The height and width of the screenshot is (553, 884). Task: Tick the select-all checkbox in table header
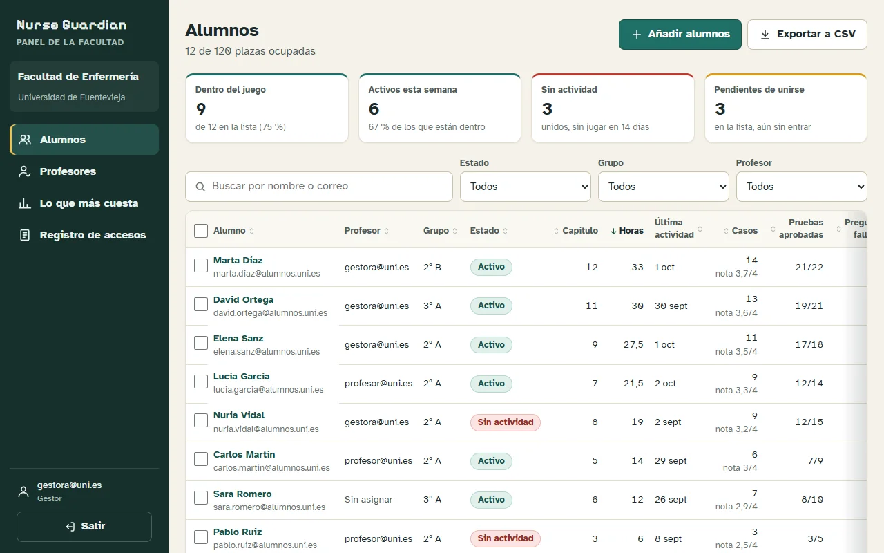[201, 231]
